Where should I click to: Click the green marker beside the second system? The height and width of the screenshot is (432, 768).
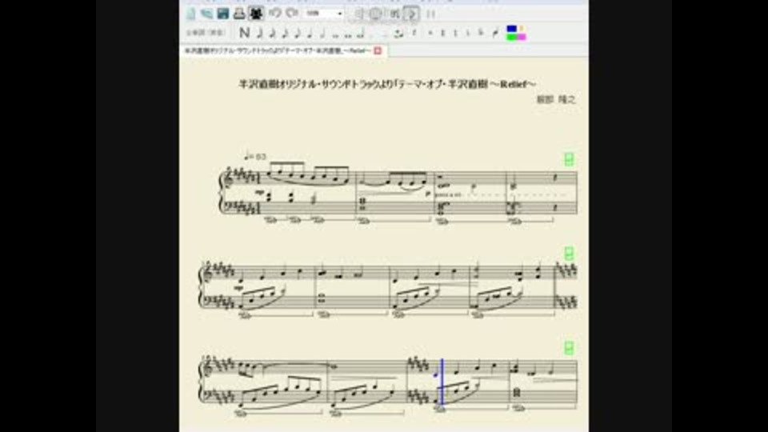pyautogui.click(x=569, y=254)
